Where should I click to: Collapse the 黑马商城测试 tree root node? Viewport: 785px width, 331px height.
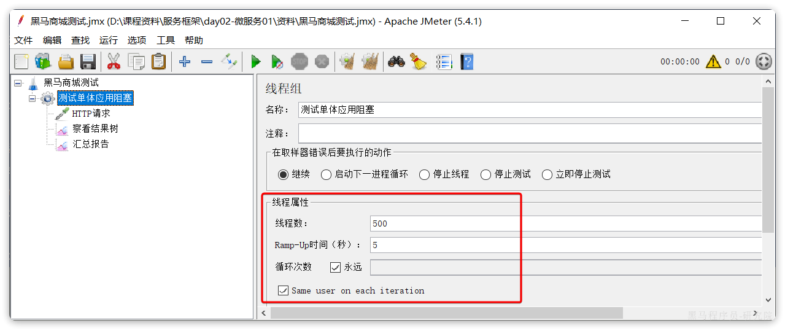click(18, 82)
